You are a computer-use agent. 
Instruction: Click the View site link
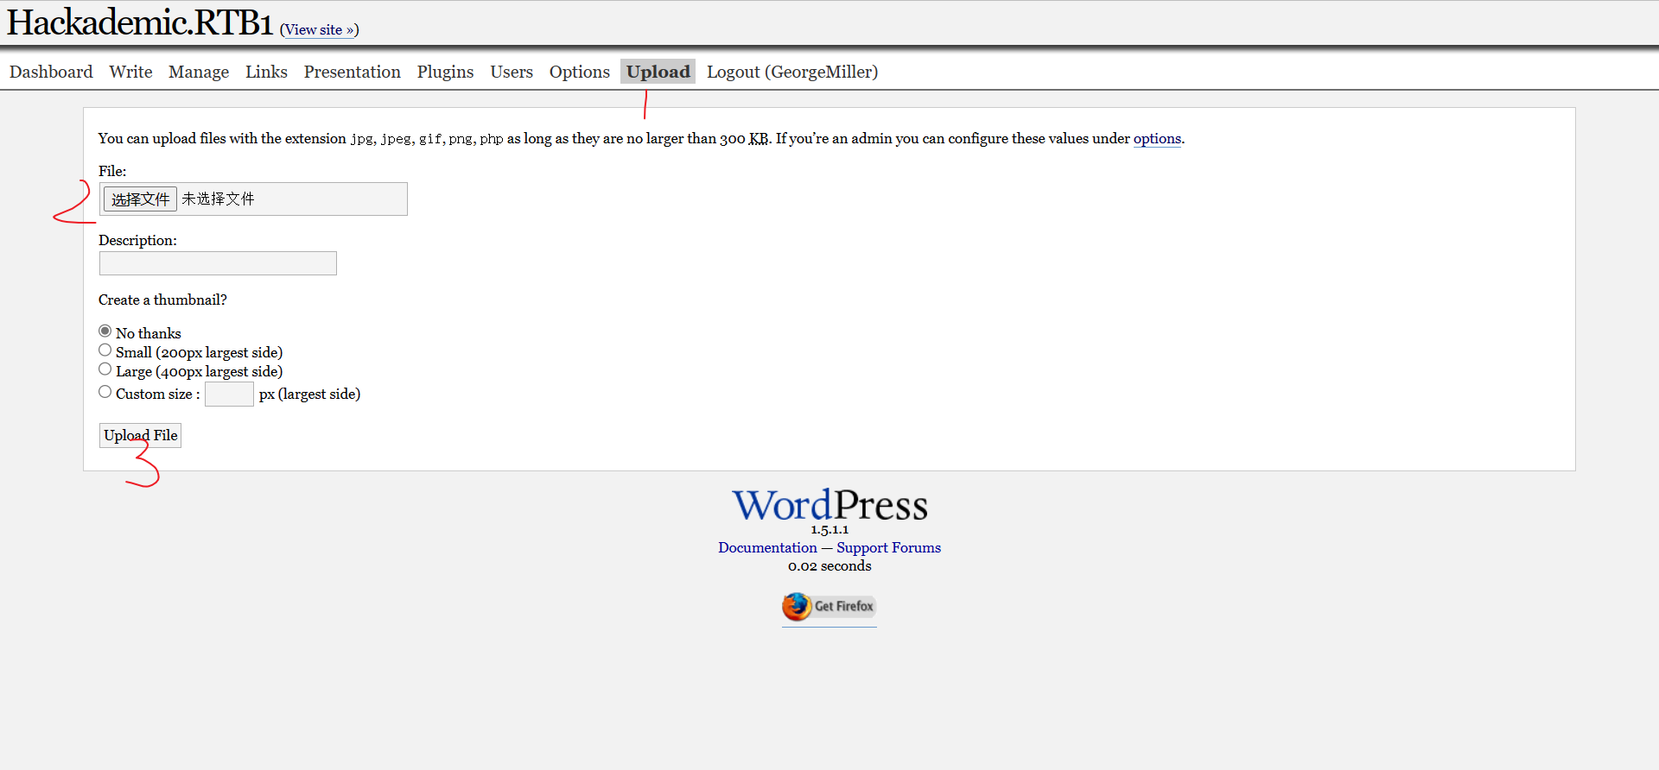[x=319, y=30]
